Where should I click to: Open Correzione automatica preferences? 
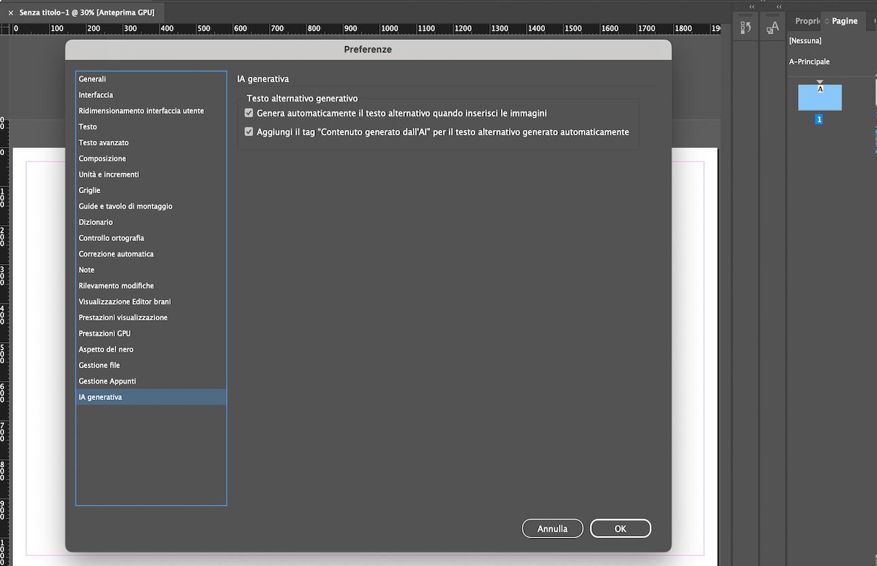pos(151,254)
